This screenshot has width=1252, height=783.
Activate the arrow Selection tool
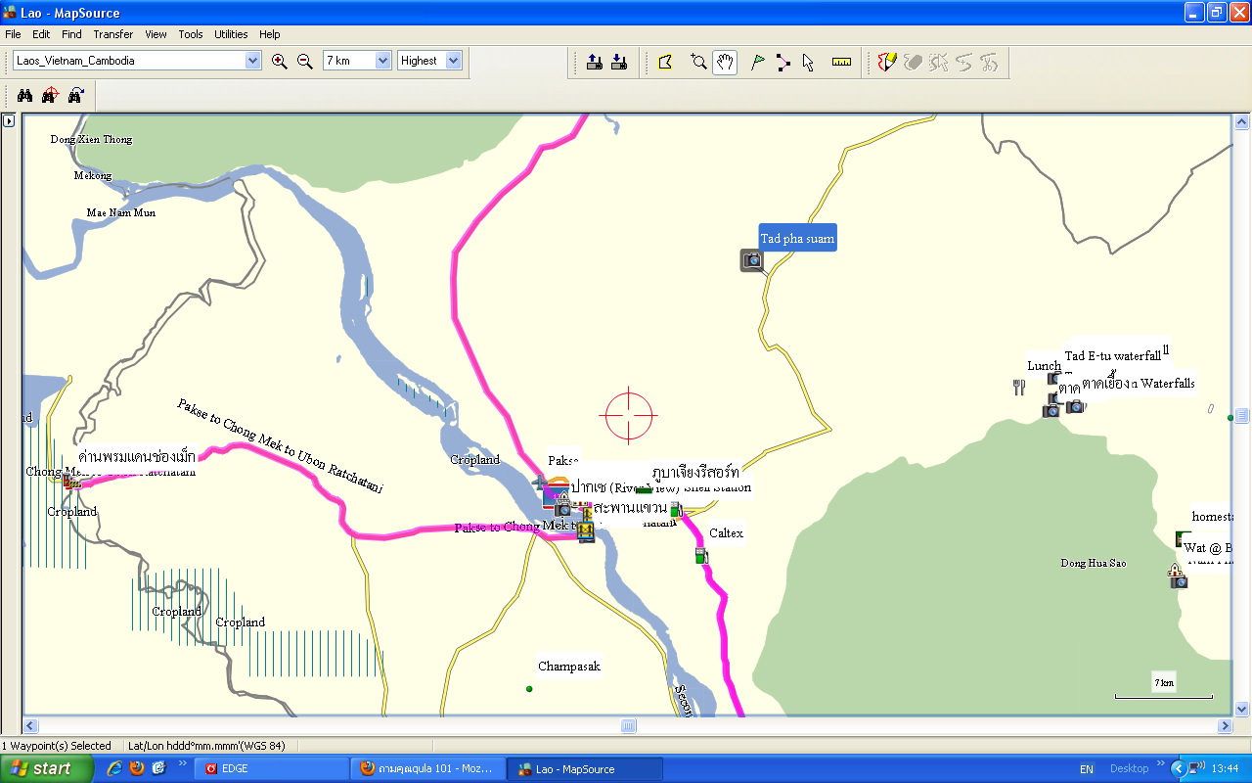(x=808, y=63)
